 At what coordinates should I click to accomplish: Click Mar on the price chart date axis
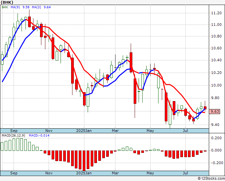[x=115, y=131]
